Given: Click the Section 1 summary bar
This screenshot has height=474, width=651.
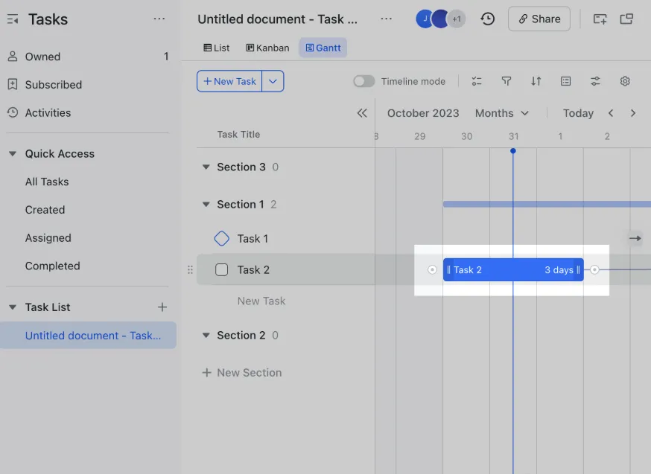Looking at the screenshot, I should (547, 204).
